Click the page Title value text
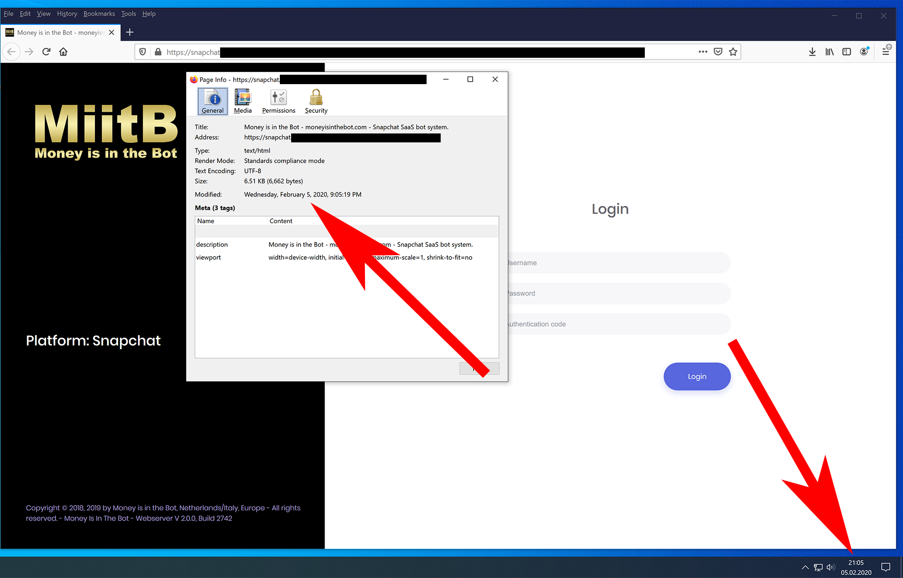Viewport: 903px width, 578px height. coord(346,127)
